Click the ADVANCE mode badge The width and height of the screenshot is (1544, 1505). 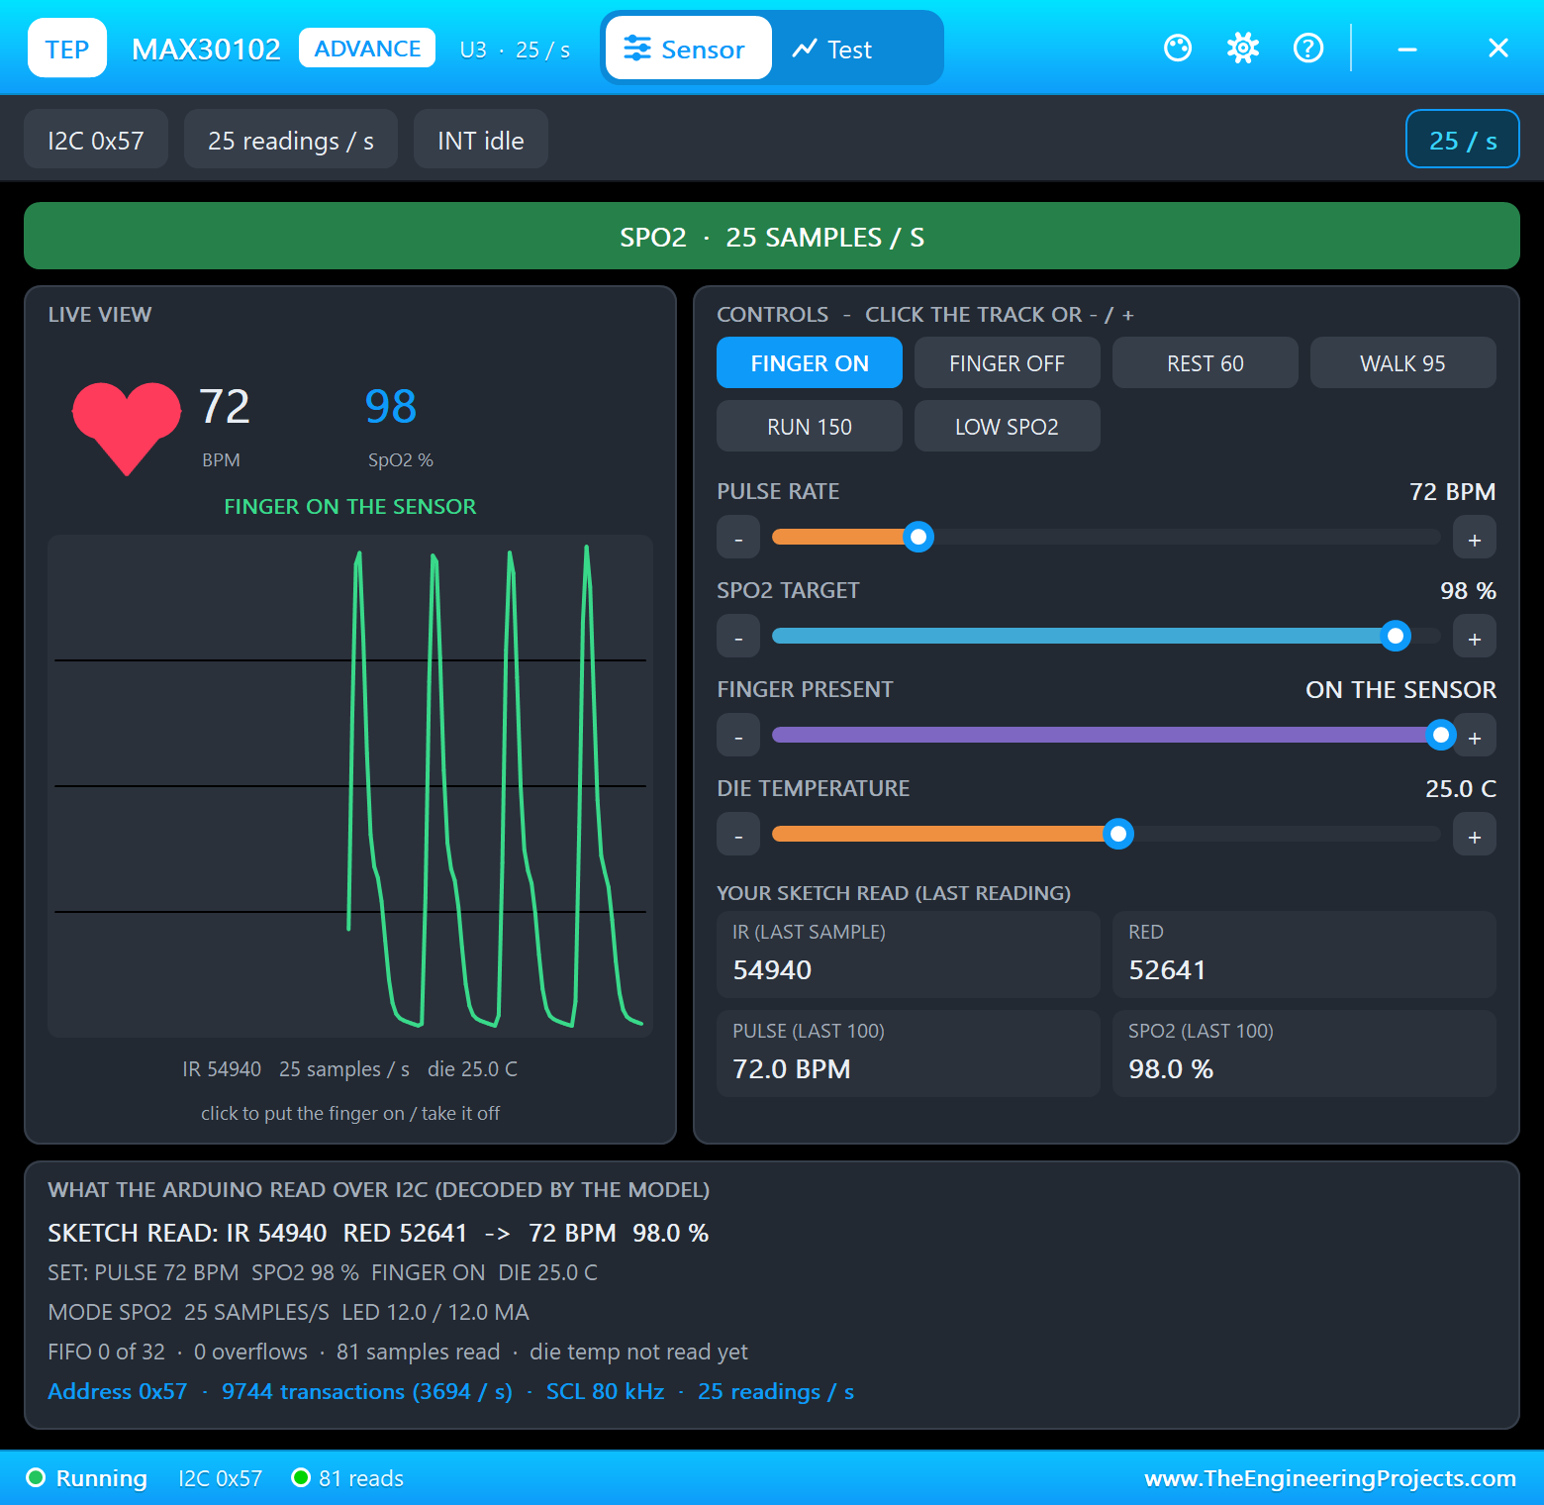(x=367, y=48)
